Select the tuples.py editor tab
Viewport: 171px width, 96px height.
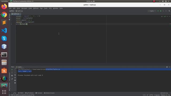[x=16, y=14]
